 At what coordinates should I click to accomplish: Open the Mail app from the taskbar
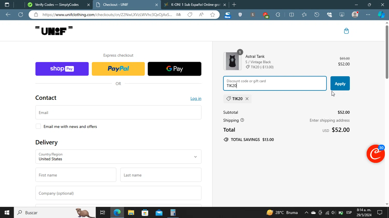[x=159, y=213]
